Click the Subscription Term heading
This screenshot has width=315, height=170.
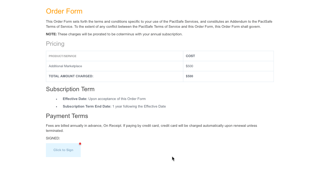coord(70,89)
